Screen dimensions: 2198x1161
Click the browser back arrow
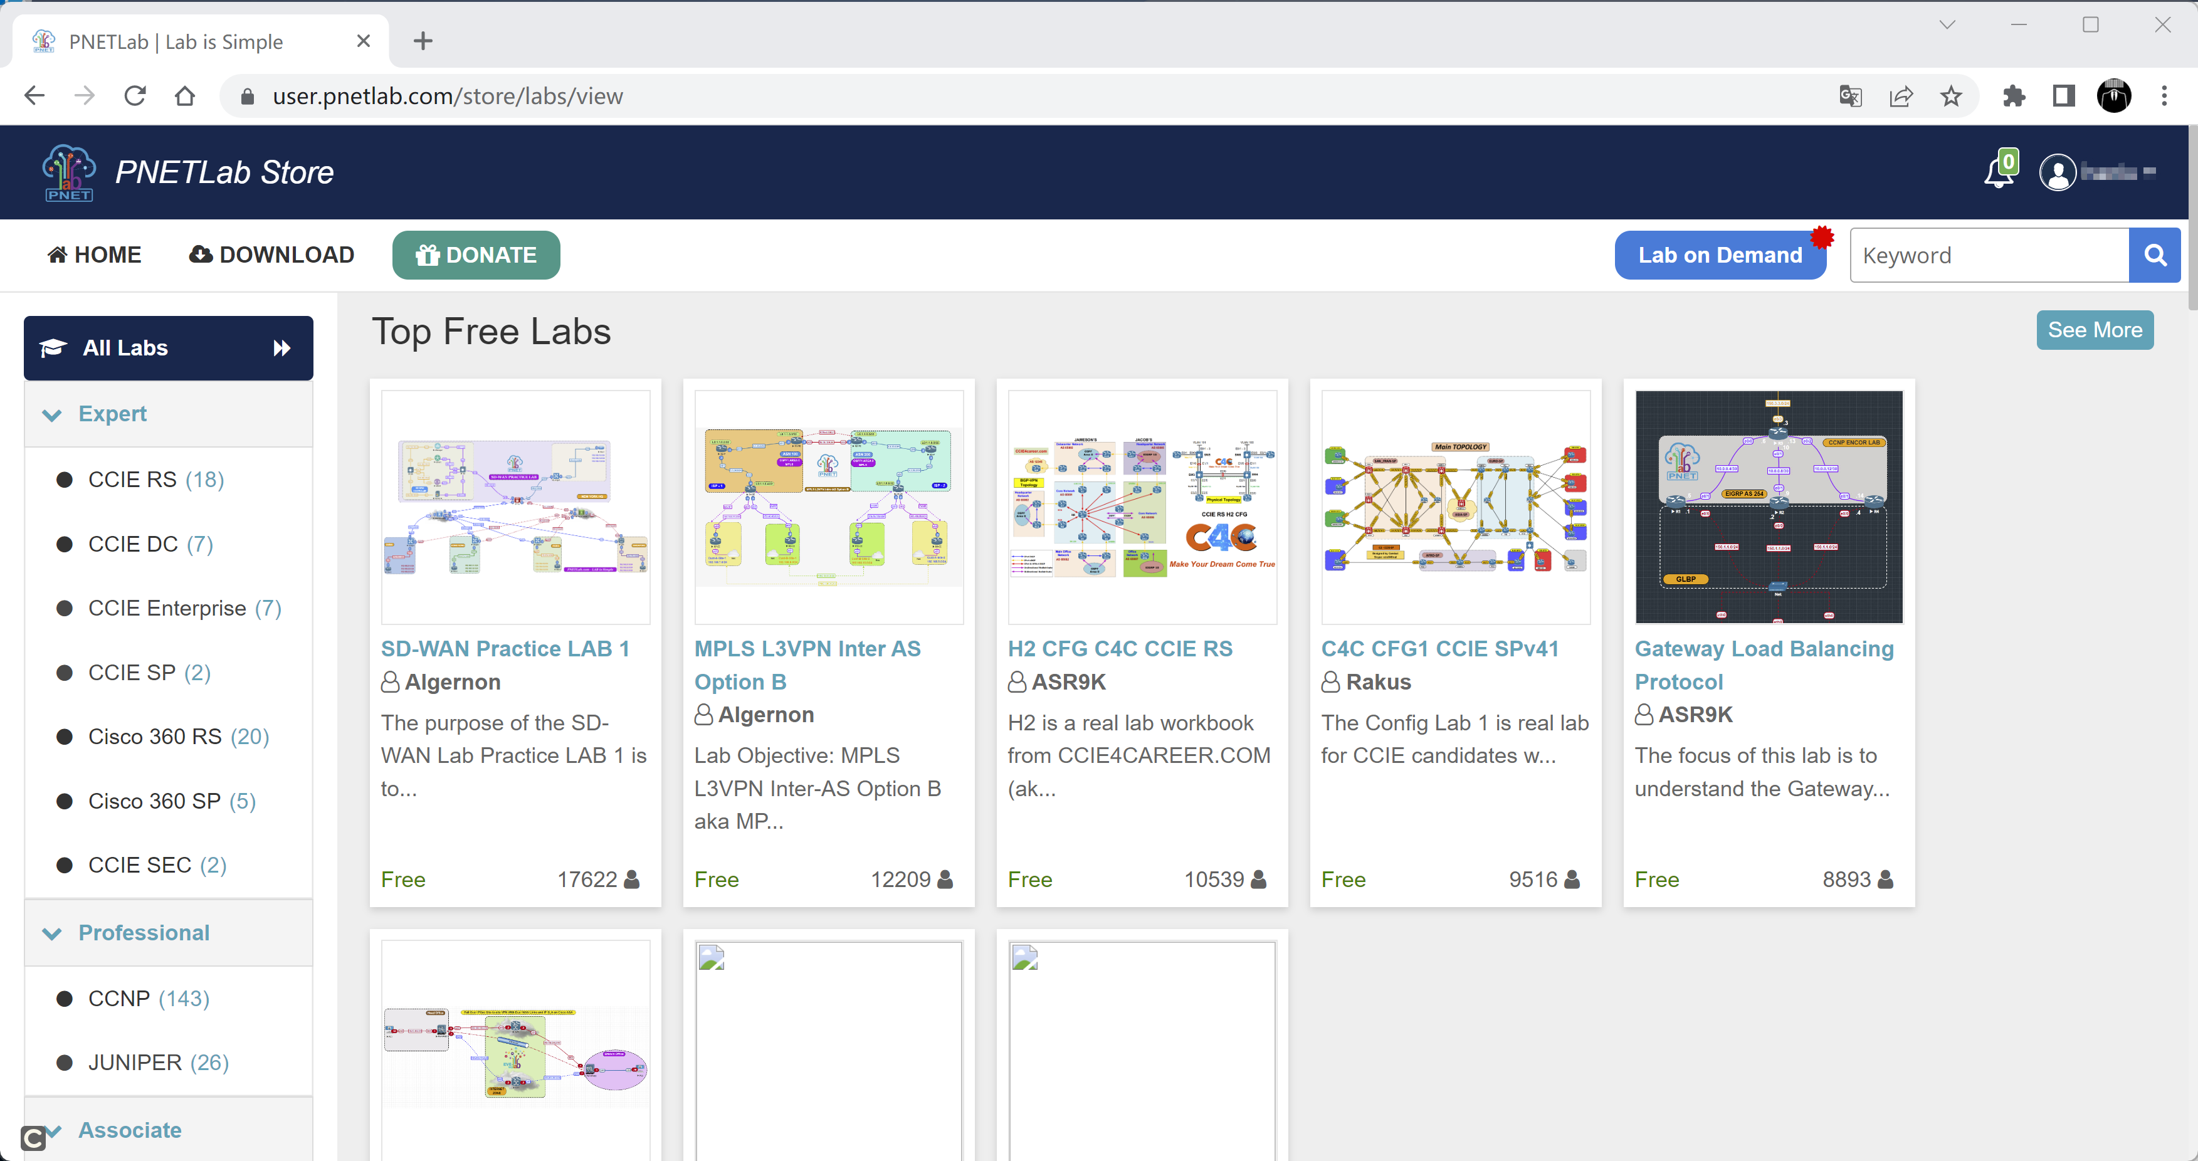[x=34, y=97]
